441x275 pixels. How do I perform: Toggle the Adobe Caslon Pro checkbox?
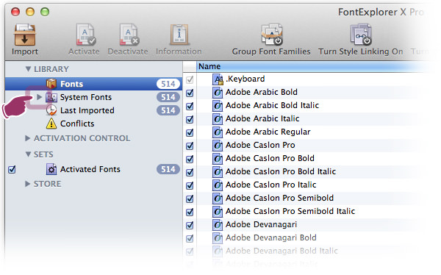tap(190, 146)
